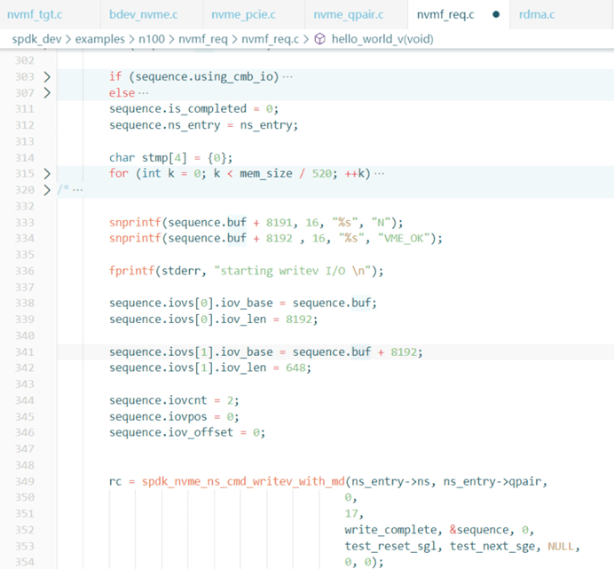Open n100 breadcrumb folder
614x569 pixels.
point(152,39)
